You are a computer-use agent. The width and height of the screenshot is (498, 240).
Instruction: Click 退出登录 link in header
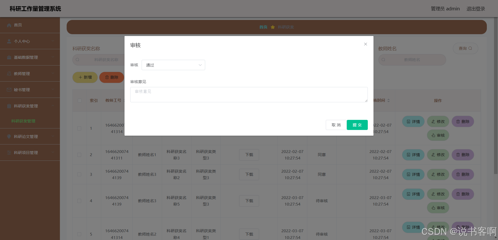click(475, 9)
